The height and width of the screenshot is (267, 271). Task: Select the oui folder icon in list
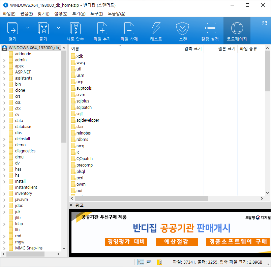coord(73,190)
